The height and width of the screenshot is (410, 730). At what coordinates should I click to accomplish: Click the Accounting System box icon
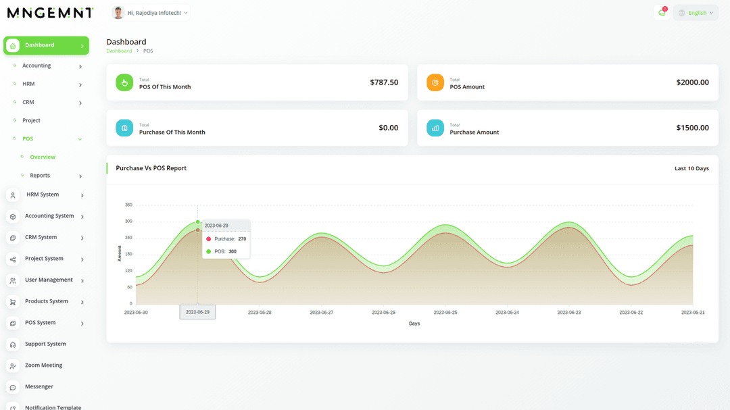pyautogui.click(x=13, y=217)
